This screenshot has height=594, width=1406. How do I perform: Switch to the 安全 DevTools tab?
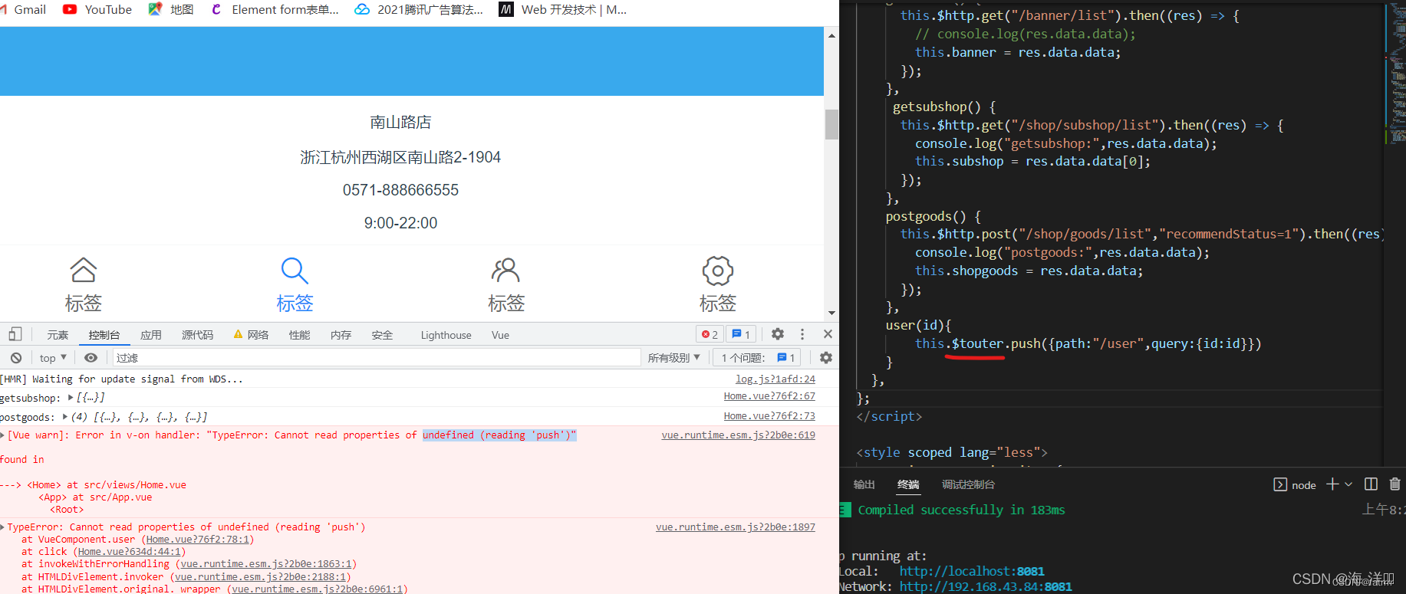click(x=382, y=335)
